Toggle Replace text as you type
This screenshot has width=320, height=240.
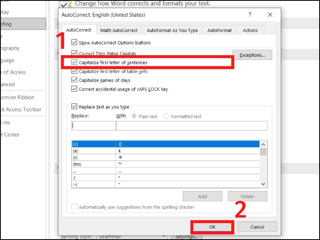click(x=74, y=106)
